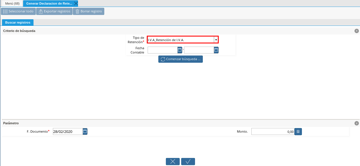The width and height of the screenshot is (360, 166).
Task: Open the F. Documento calendar picker
Action: click(85, 131)
